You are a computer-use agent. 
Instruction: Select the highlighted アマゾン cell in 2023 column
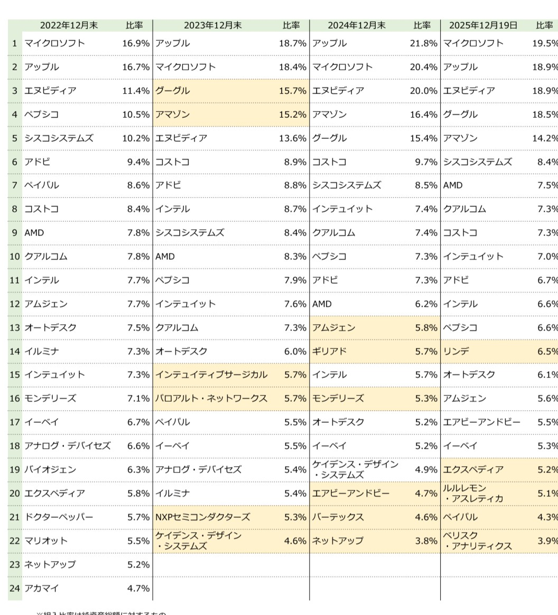pos(173,115)
